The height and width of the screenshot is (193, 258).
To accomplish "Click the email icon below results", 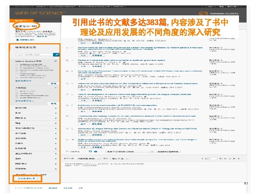I will point(96,152).
